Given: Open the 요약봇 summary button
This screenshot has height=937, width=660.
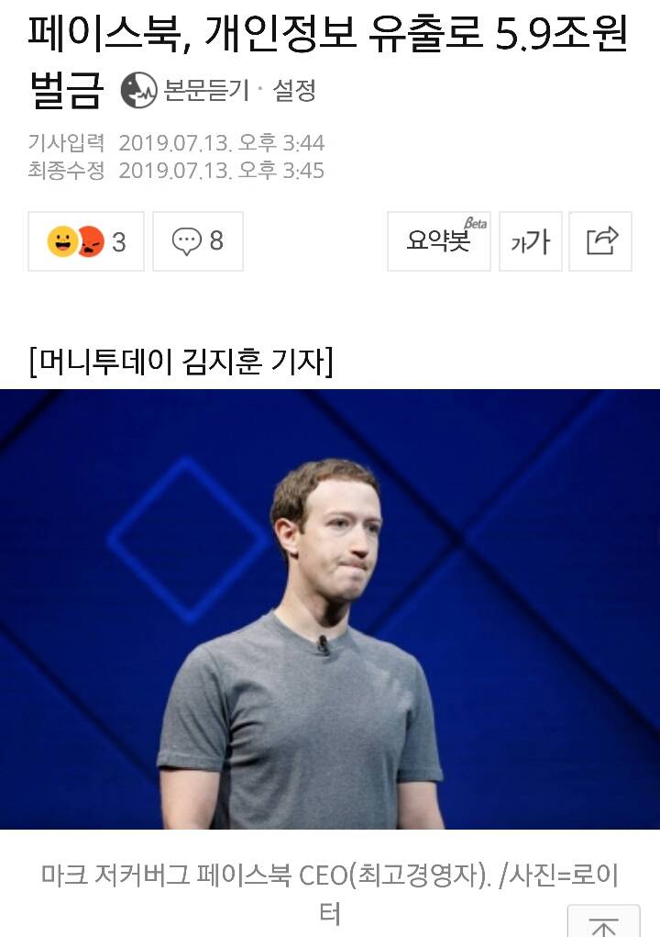Looking at the screenshot, I should [x=438, y=241].
